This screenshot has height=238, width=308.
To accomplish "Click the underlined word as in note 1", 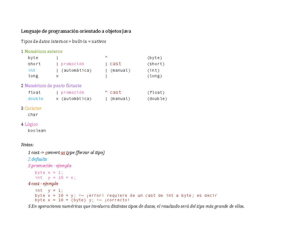I will tap(62, 152).
